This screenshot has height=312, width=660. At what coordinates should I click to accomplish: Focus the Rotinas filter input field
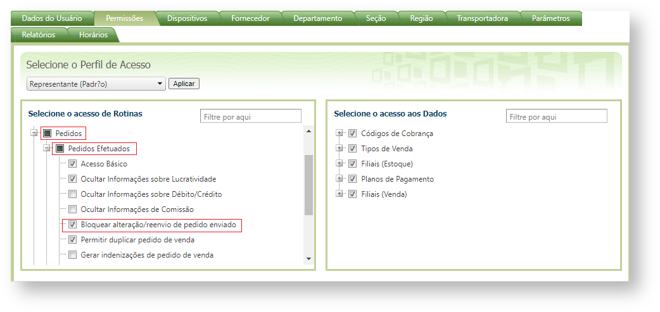pyautogui.click(x=251, y=116)
